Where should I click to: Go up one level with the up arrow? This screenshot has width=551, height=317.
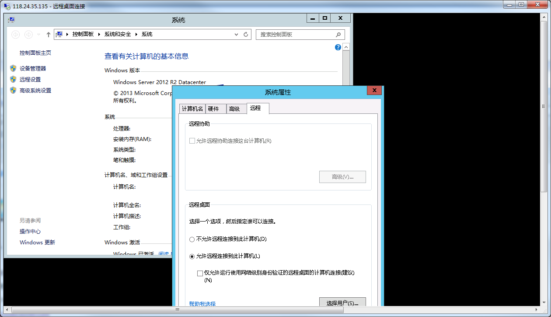[x=48, y=34]
